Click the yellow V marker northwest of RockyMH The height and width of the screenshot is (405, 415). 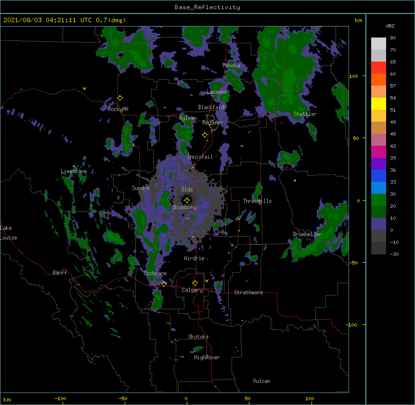click(x=84, y=89)
